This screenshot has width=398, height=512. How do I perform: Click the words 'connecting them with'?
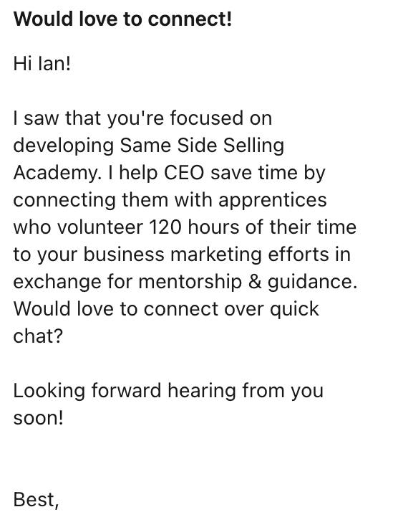click(113, 201)
